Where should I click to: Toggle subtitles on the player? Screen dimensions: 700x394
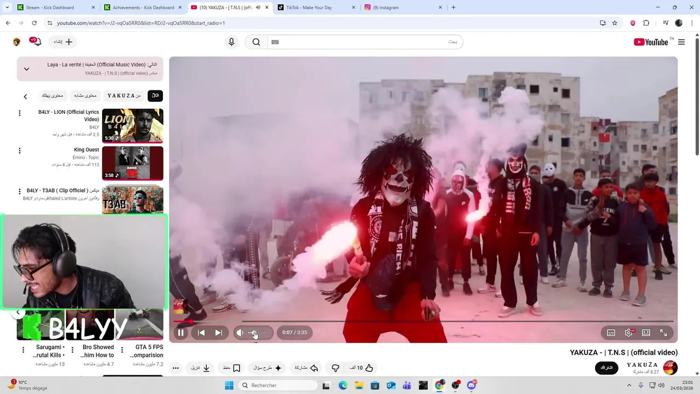[611, 333]
